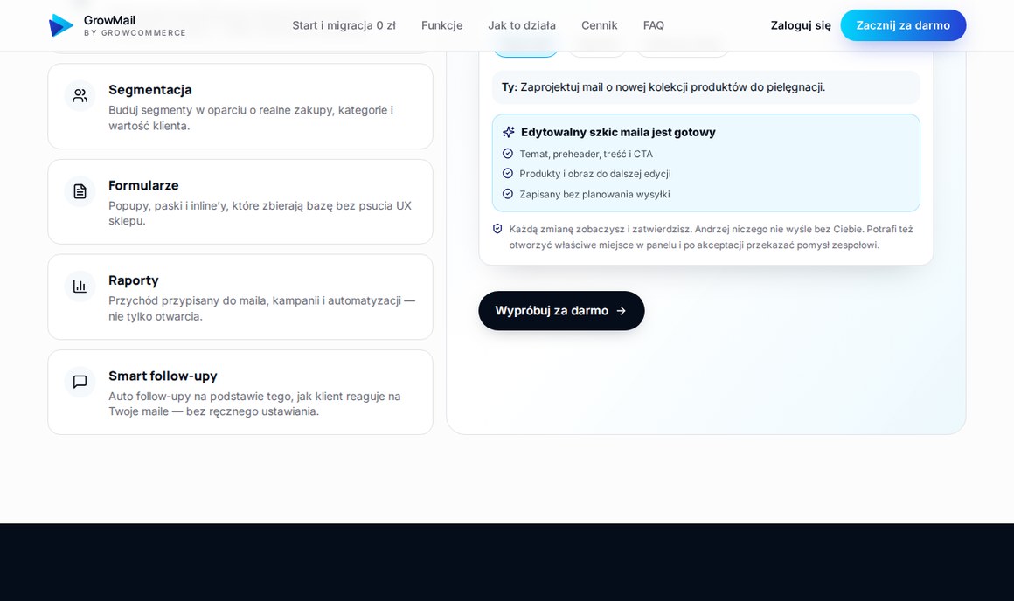Click 'Przychód przypisany do maila' description
This screenshot has height=601, width=1014.
pyautogui.click(x=262, y=308)
